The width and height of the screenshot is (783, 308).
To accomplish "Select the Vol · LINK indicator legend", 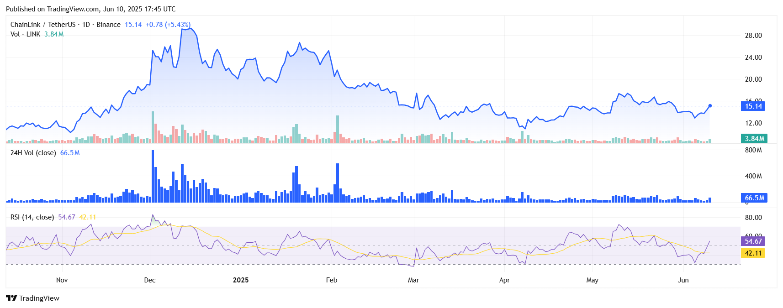I will [25, 34].
